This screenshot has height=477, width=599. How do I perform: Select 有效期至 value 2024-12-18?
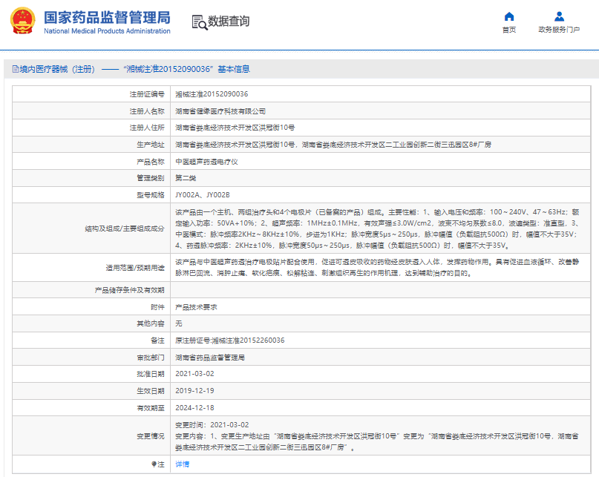194,408
